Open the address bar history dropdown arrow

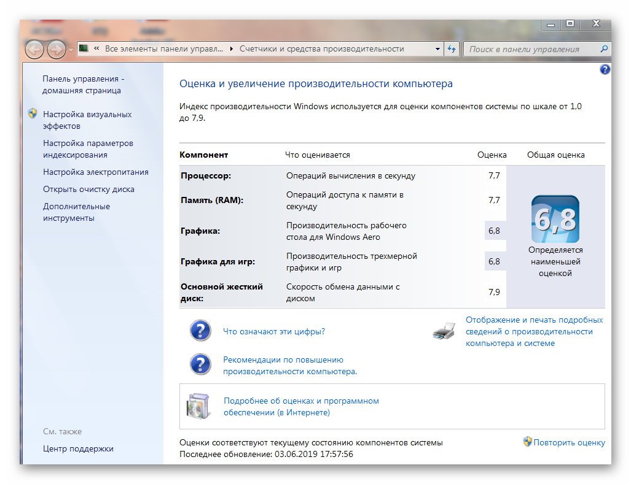[x=437, y=49]
